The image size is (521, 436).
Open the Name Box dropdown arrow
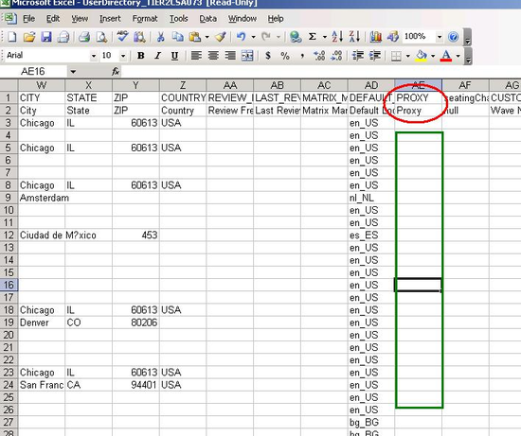tap(73, 71)
